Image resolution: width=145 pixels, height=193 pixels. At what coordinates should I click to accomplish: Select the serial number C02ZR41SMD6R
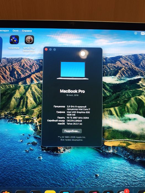click(x=74, y=121)
